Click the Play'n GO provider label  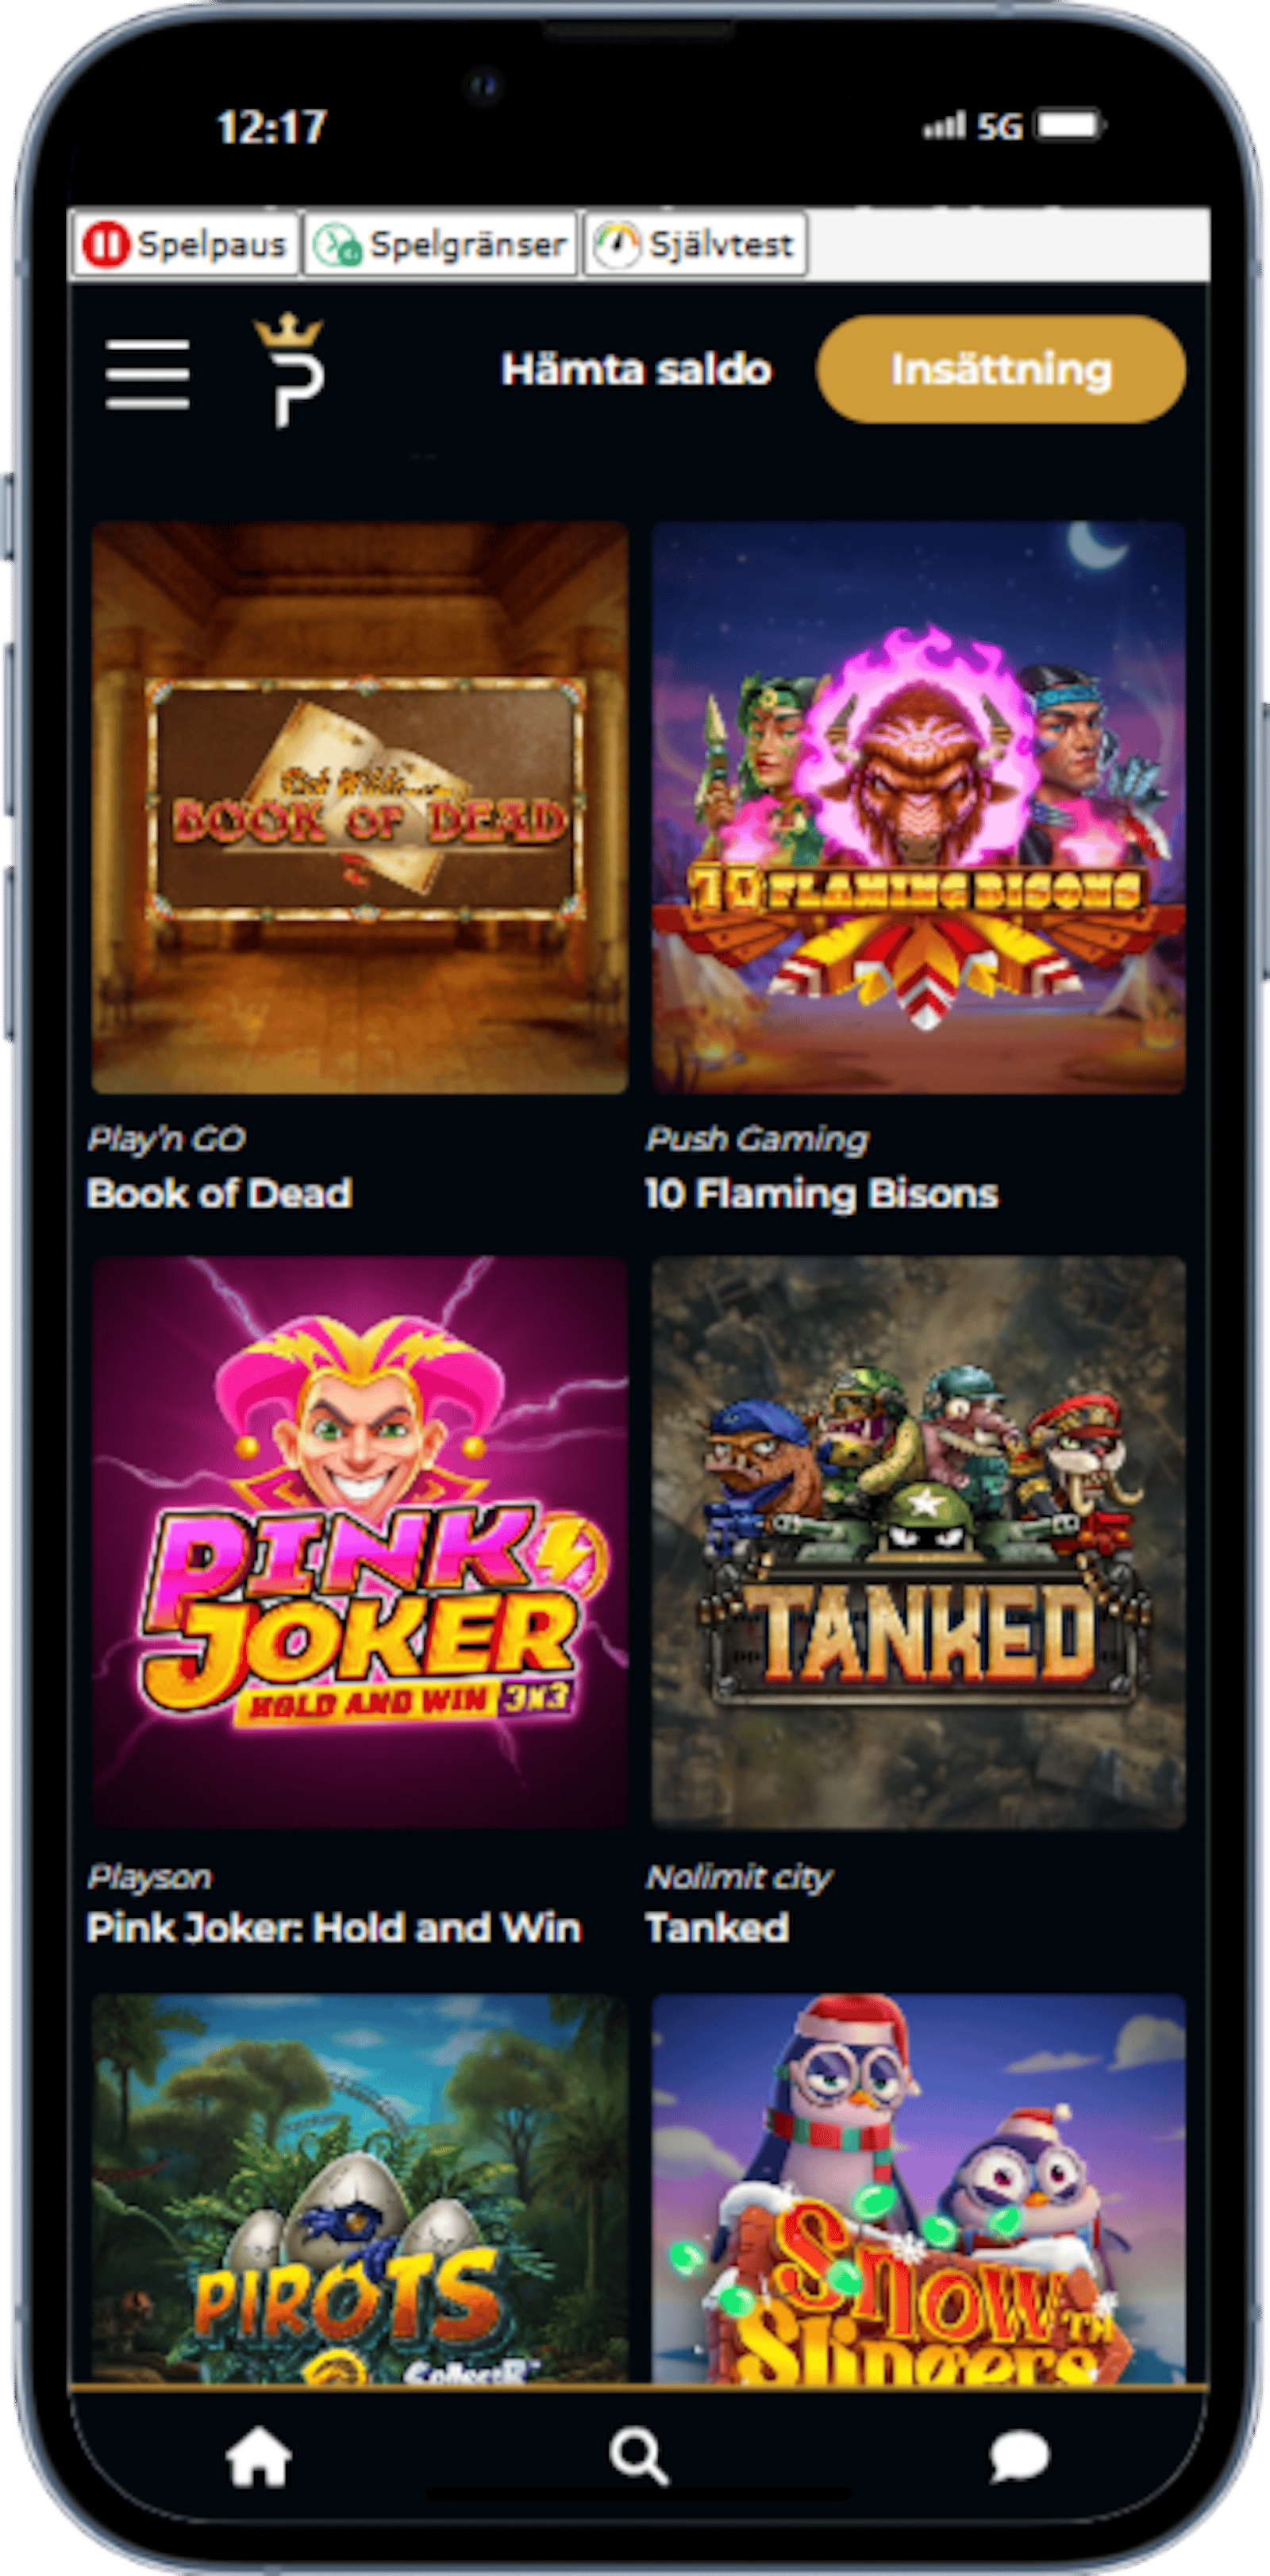point(166,1138)
